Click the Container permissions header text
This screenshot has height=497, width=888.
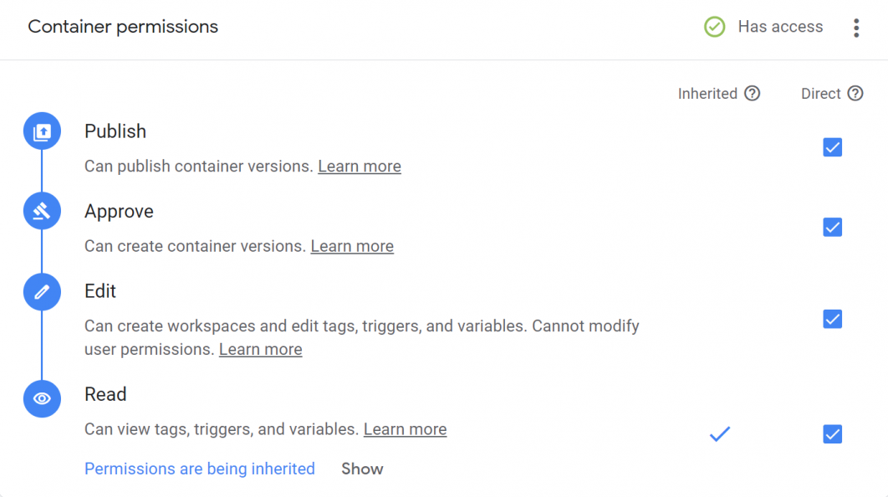pyautogui.click(x=122, y=26)
